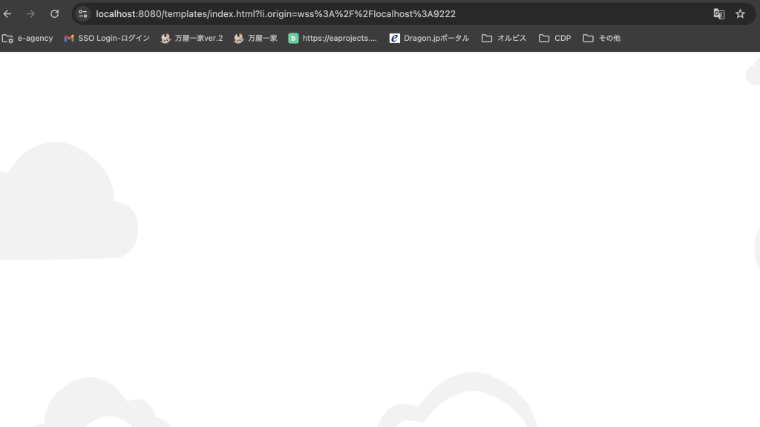Viewport: 760px width, 427px height.
Task: Click the browser forward arrow
Action: click(31, 13)
